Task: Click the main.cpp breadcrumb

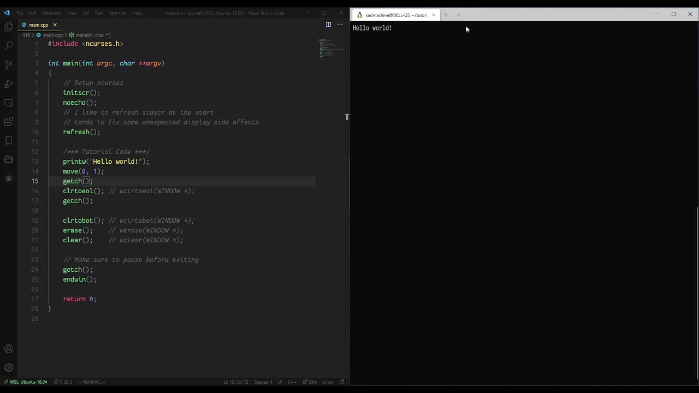Action: coord(50,35)
